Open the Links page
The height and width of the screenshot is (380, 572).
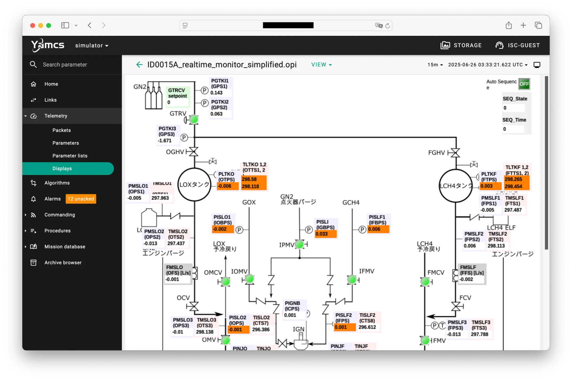pos(51,100)
